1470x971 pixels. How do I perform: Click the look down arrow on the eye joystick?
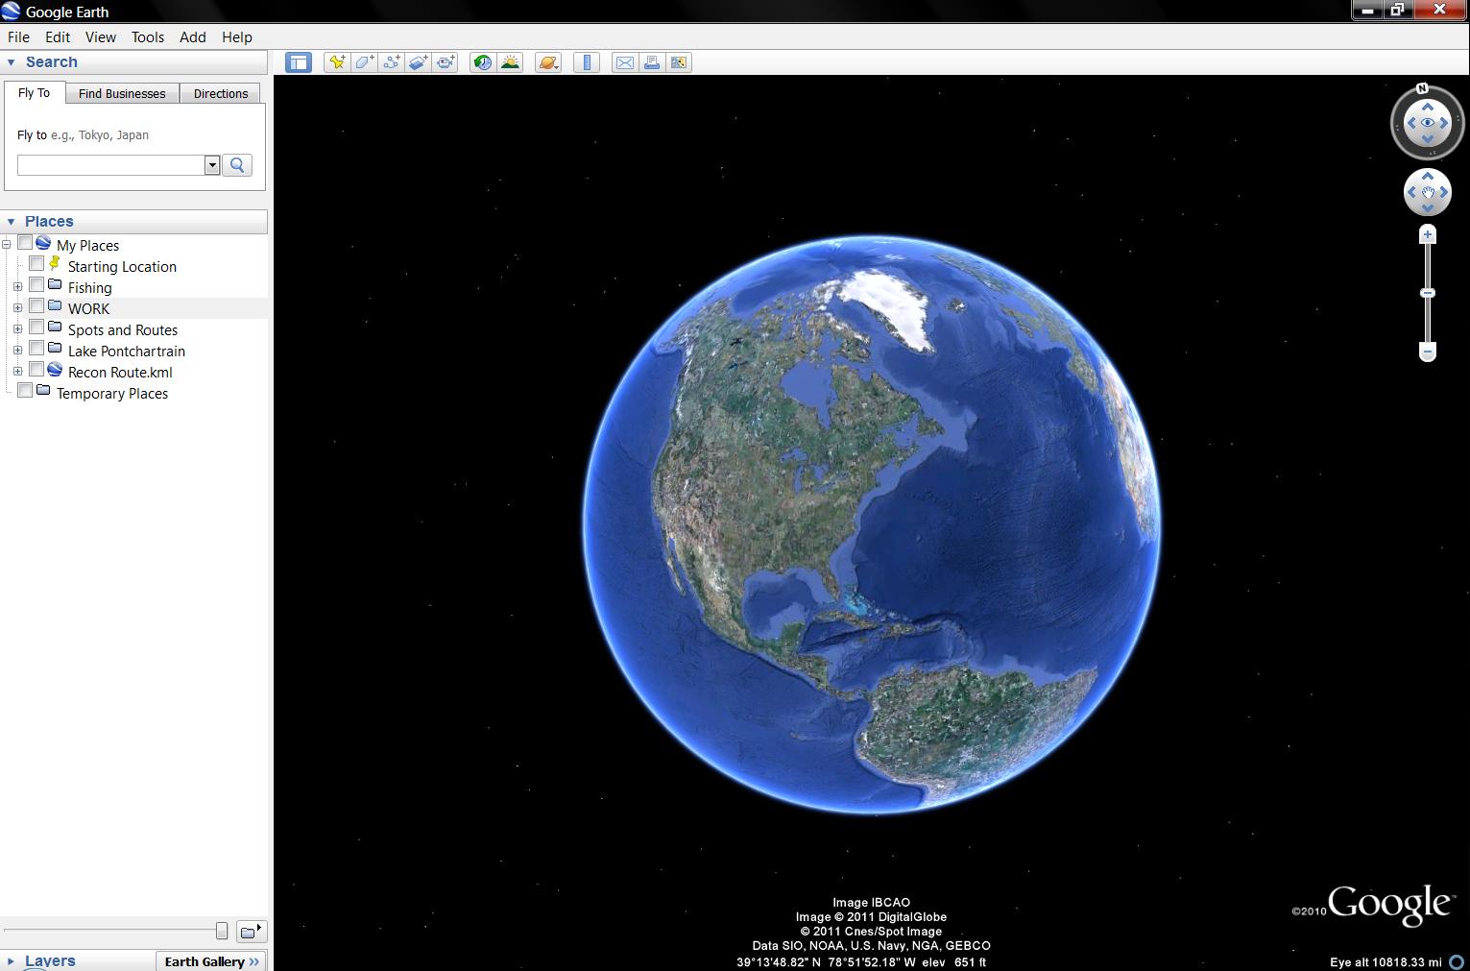point(1428,139)
